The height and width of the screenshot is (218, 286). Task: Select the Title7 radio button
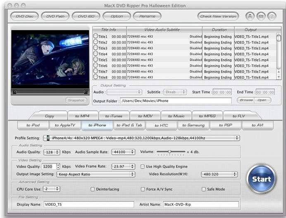[95, 71]
